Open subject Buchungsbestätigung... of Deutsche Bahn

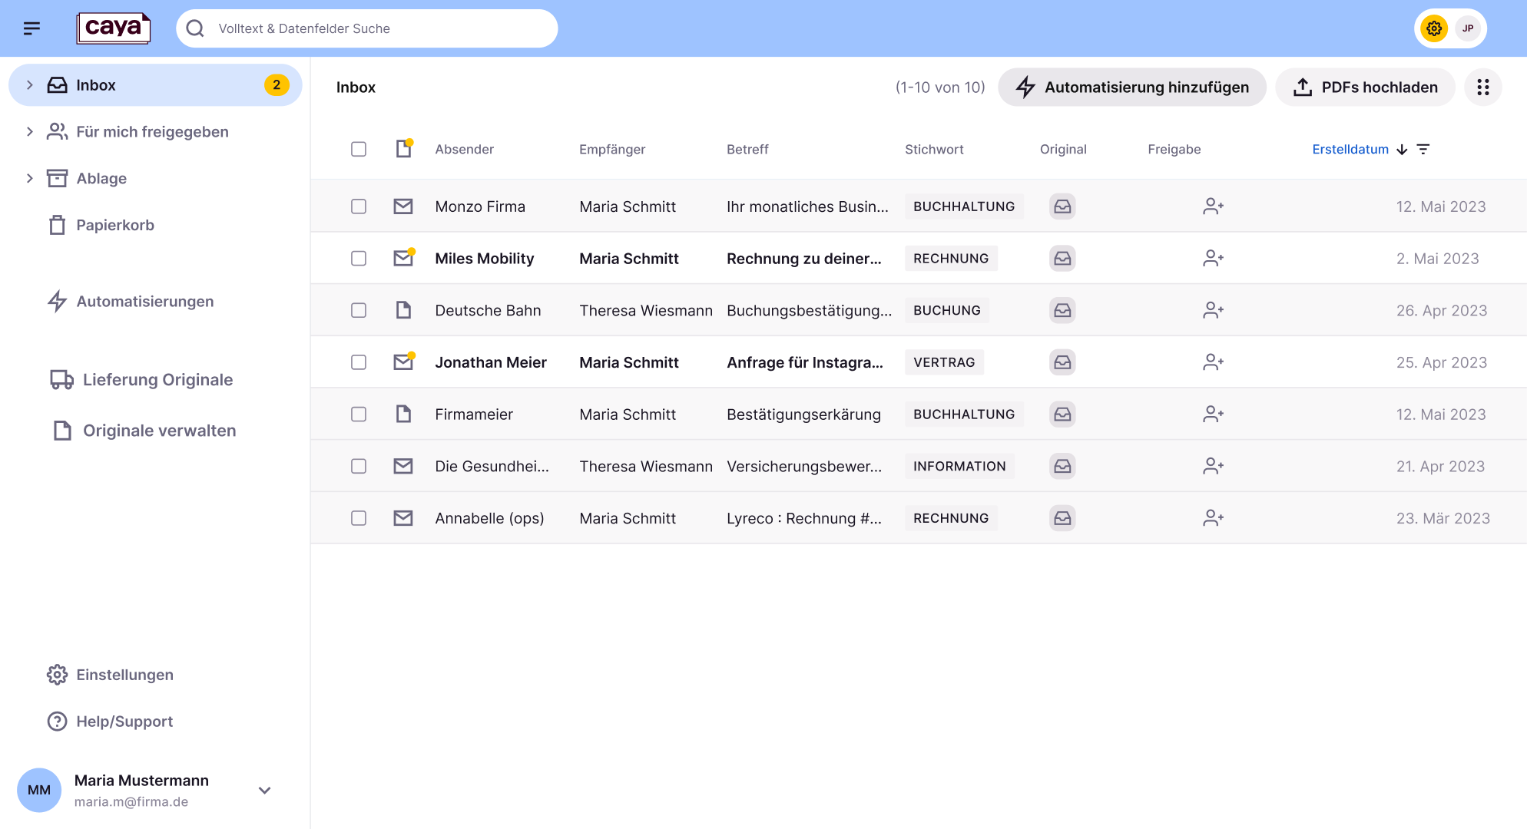click(809, 310)
